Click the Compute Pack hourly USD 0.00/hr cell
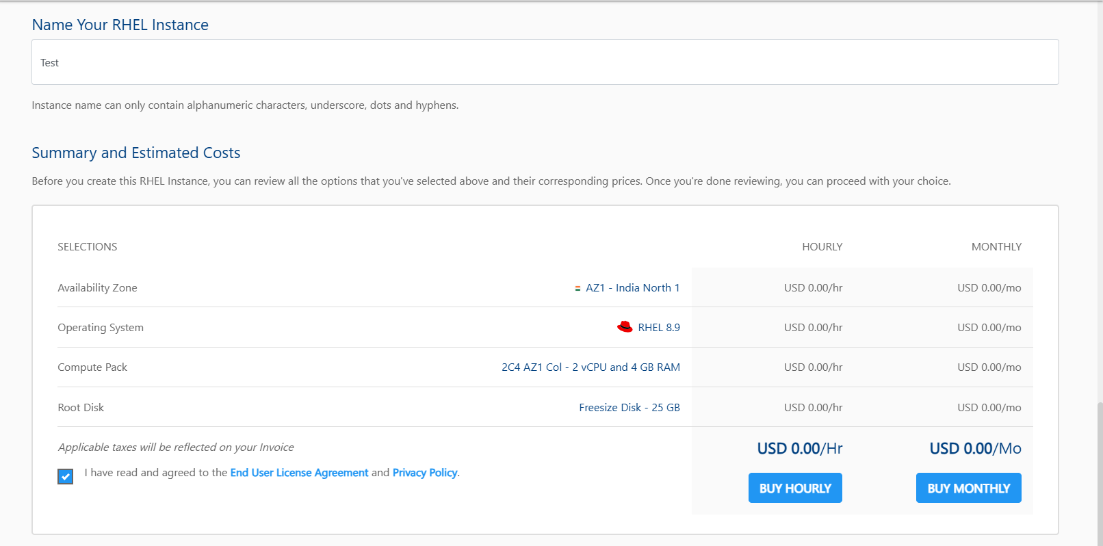1103x546 pixels. [x=813, y=367]
